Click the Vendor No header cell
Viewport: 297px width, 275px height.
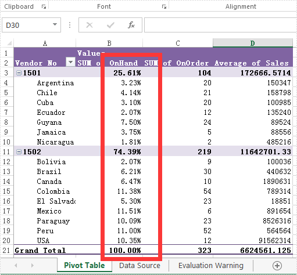point(45,63)
